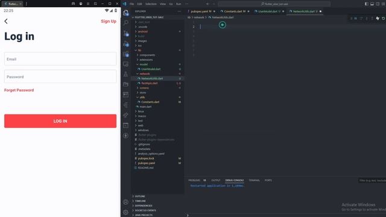Viewport: 386px width, 217px height.
Task: Open the Run and Debug view
Action: pos(125,44)
